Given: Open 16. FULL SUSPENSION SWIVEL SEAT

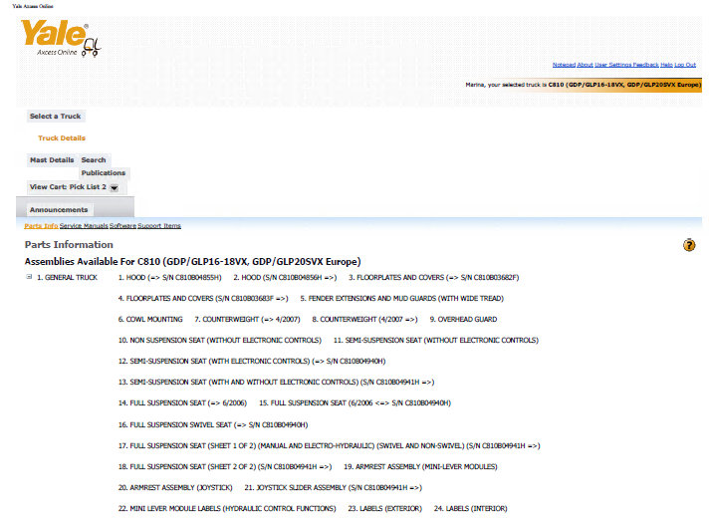Looking at the screenshot, I should click(x=213, y=424).
